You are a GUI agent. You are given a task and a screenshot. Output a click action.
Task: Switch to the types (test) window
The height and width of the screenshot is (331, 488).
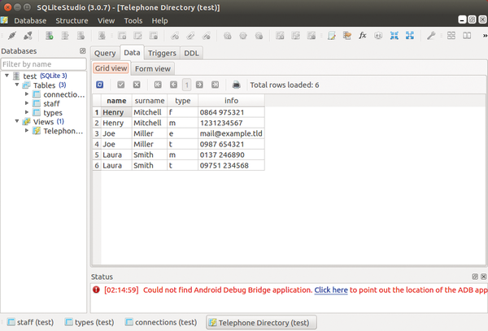tap(89, 322)
